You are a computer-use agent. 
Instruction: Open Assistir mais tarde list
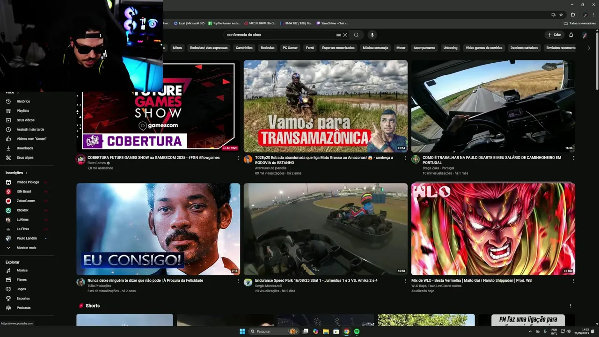pos(30,129)
